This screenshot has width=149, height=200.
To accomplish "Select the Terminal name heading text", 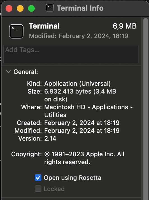I will 44,26.
